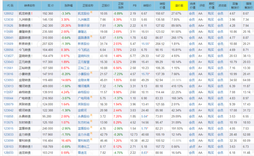
Task: Click 购买 link in 小康转债 row
Action: (211, 74)
